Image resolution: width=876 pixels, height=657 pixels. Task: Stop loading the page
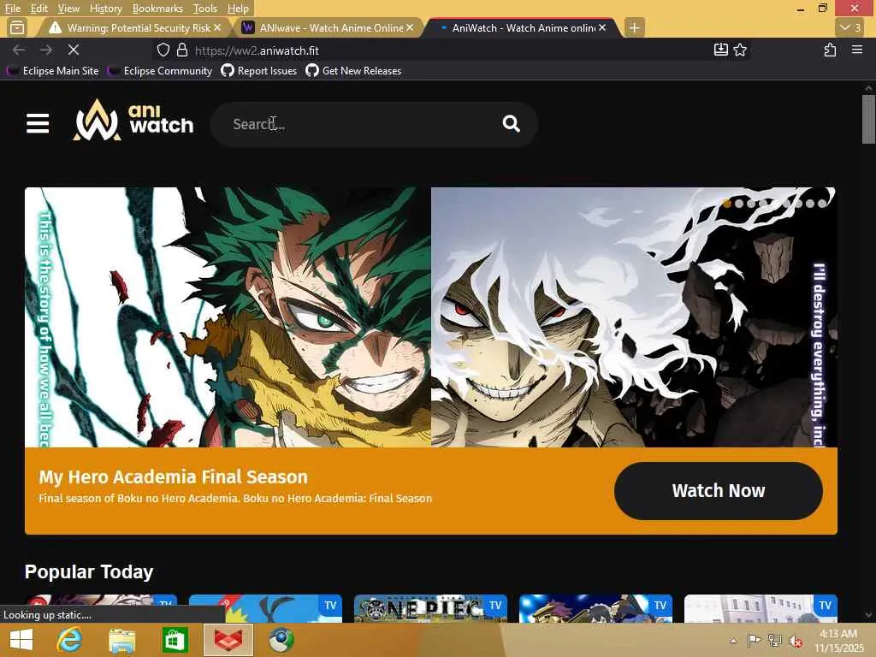74,50
